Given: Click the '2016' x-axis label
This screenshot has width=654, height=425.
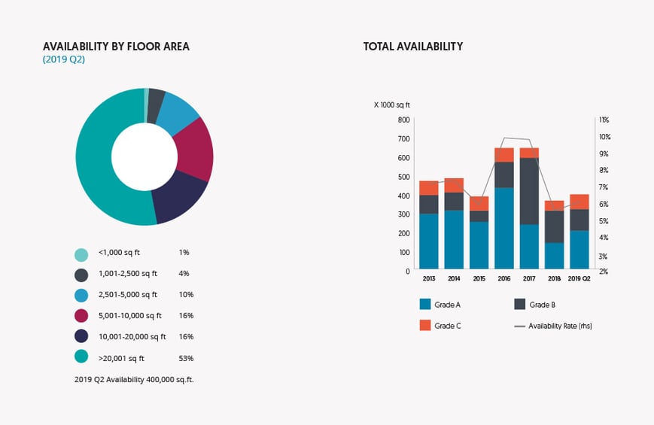Looking at the screenshot, I should pos(503,278).
